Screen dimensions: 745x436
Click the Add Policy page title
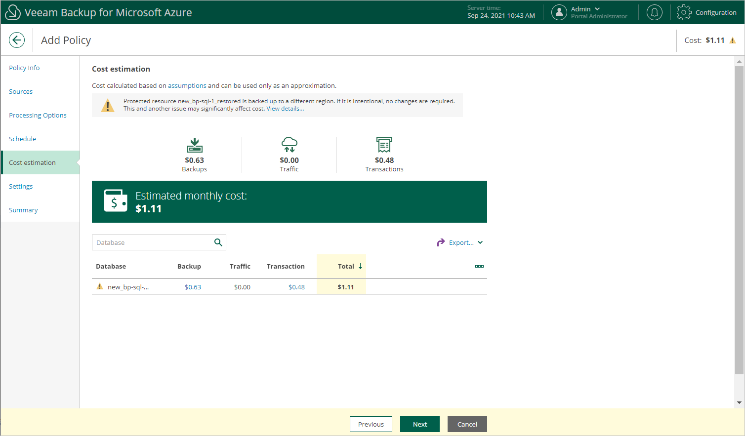click(66, 40)
